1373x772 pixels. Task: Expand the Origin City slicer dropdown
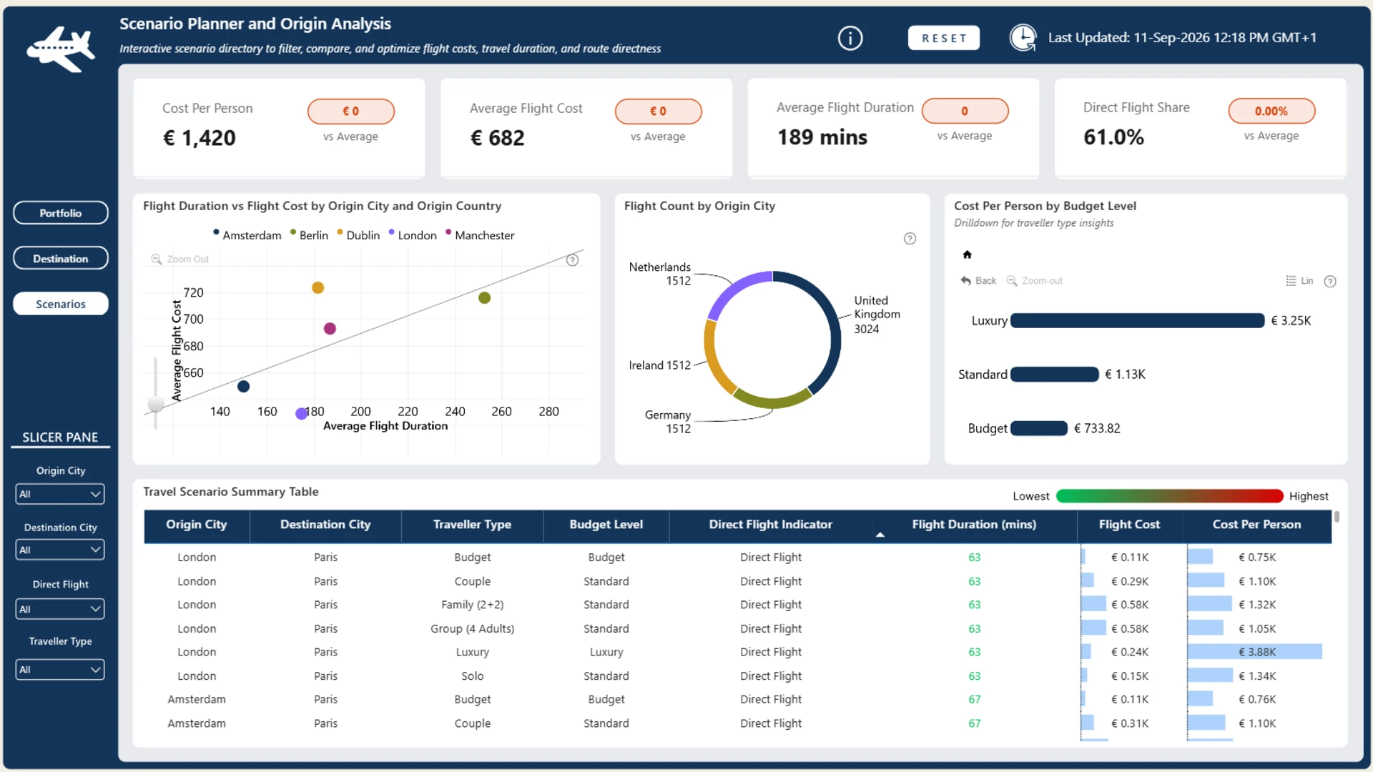60,494
